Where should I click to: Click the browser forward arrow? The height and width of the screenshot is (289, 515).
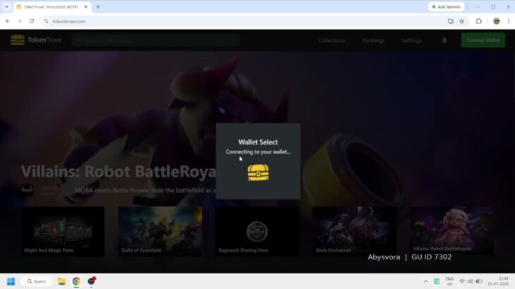click(x=20, y=21)
